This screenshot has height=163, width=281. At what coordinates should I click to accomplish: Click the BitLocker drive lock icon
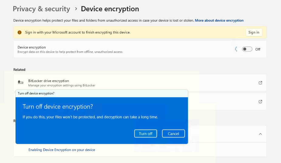pyautogui.click(x=21, y=82)
